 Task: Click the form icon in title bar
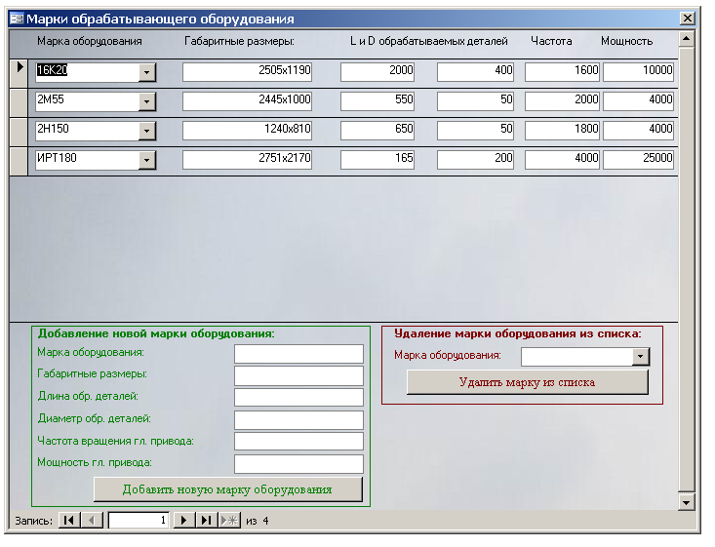[17, 19]
